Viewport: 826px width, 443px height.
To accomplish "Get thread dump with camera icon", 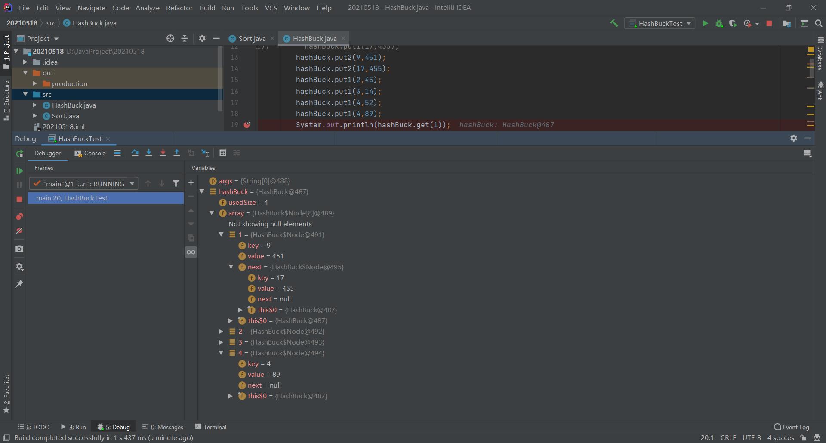I will (19, 249).
